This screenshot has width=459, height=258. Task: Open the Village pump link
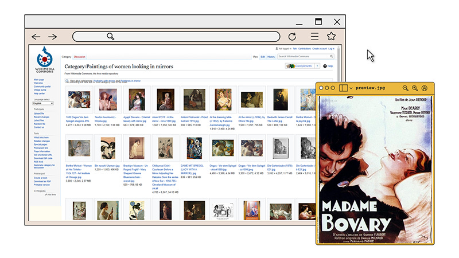click(40, 90)
